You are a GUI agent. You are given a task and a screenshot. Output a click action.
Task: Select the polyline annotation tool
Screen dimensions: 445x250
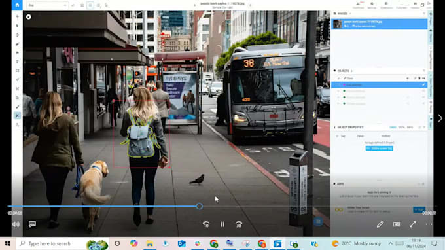pyautogui.click(x=17, y=80)
